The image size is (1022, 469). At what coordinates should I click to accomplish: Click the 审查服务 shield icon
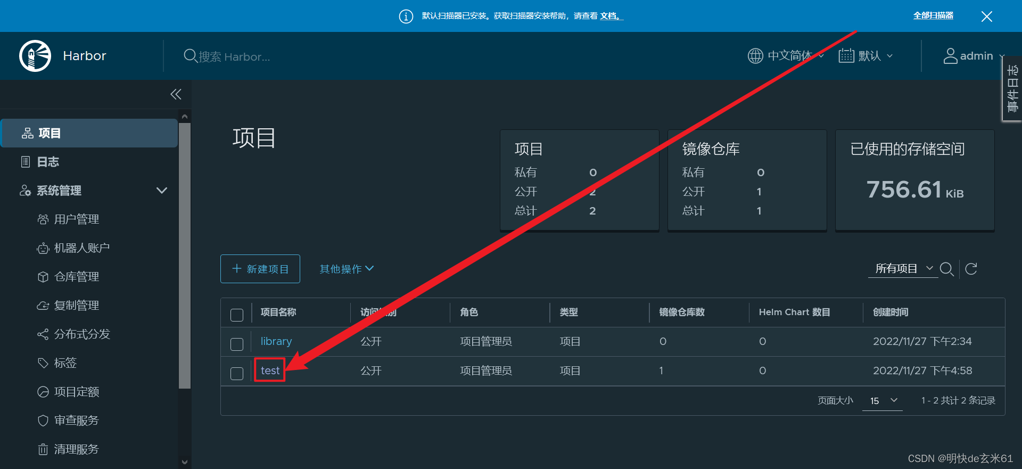coord(43,421)
